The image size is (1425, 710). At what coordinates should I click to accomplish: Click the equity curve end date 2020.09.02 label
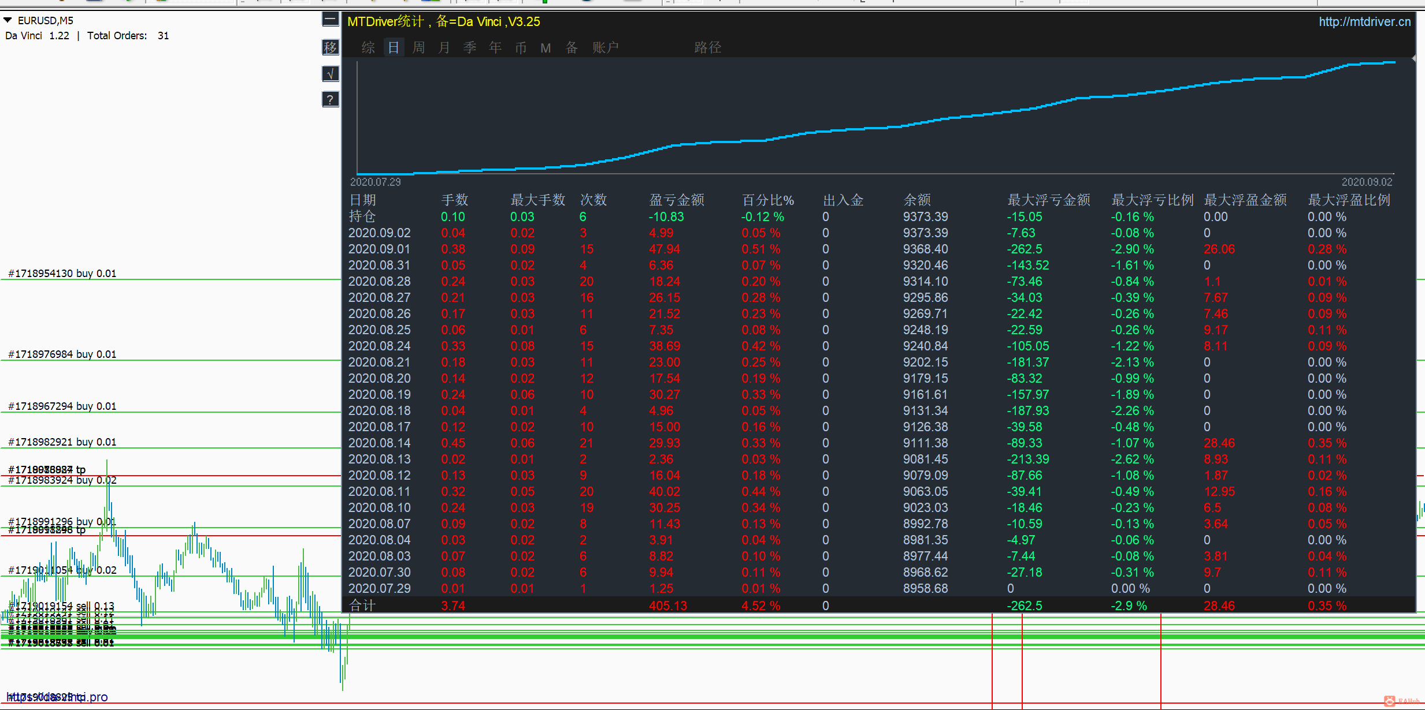1367,182
